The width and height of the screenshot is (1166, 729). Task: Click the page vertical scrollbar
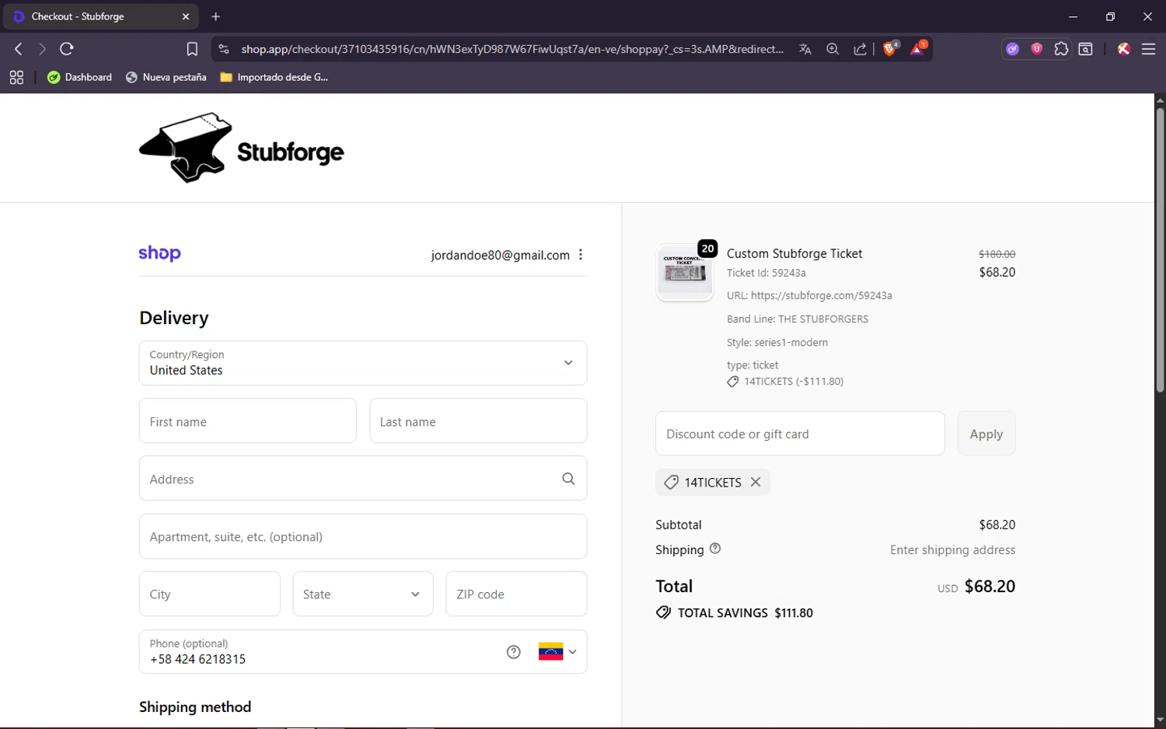[x=1160, y=249]
